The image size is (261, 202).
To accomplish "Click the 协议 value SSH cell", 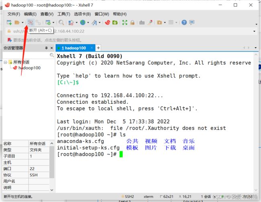I will tap(39, 175).
